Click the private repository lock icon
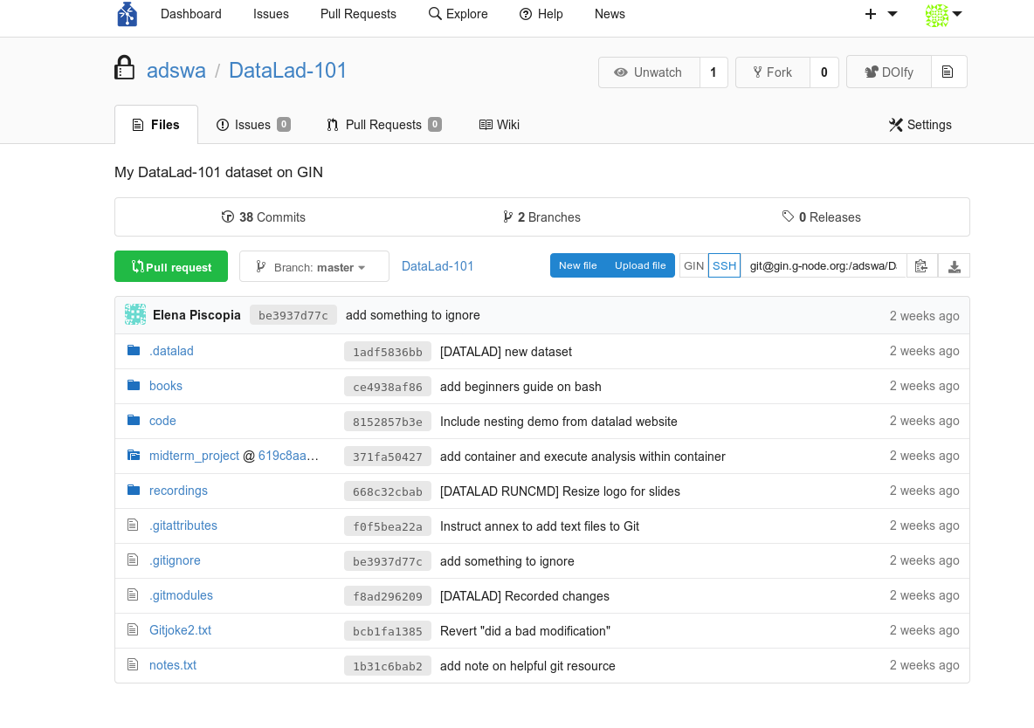 click(125, 67)
